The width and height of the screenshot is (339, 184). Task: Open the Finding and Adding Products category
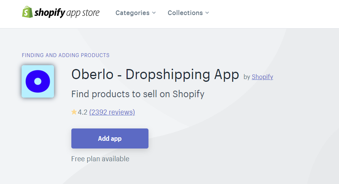coord(66,55)
